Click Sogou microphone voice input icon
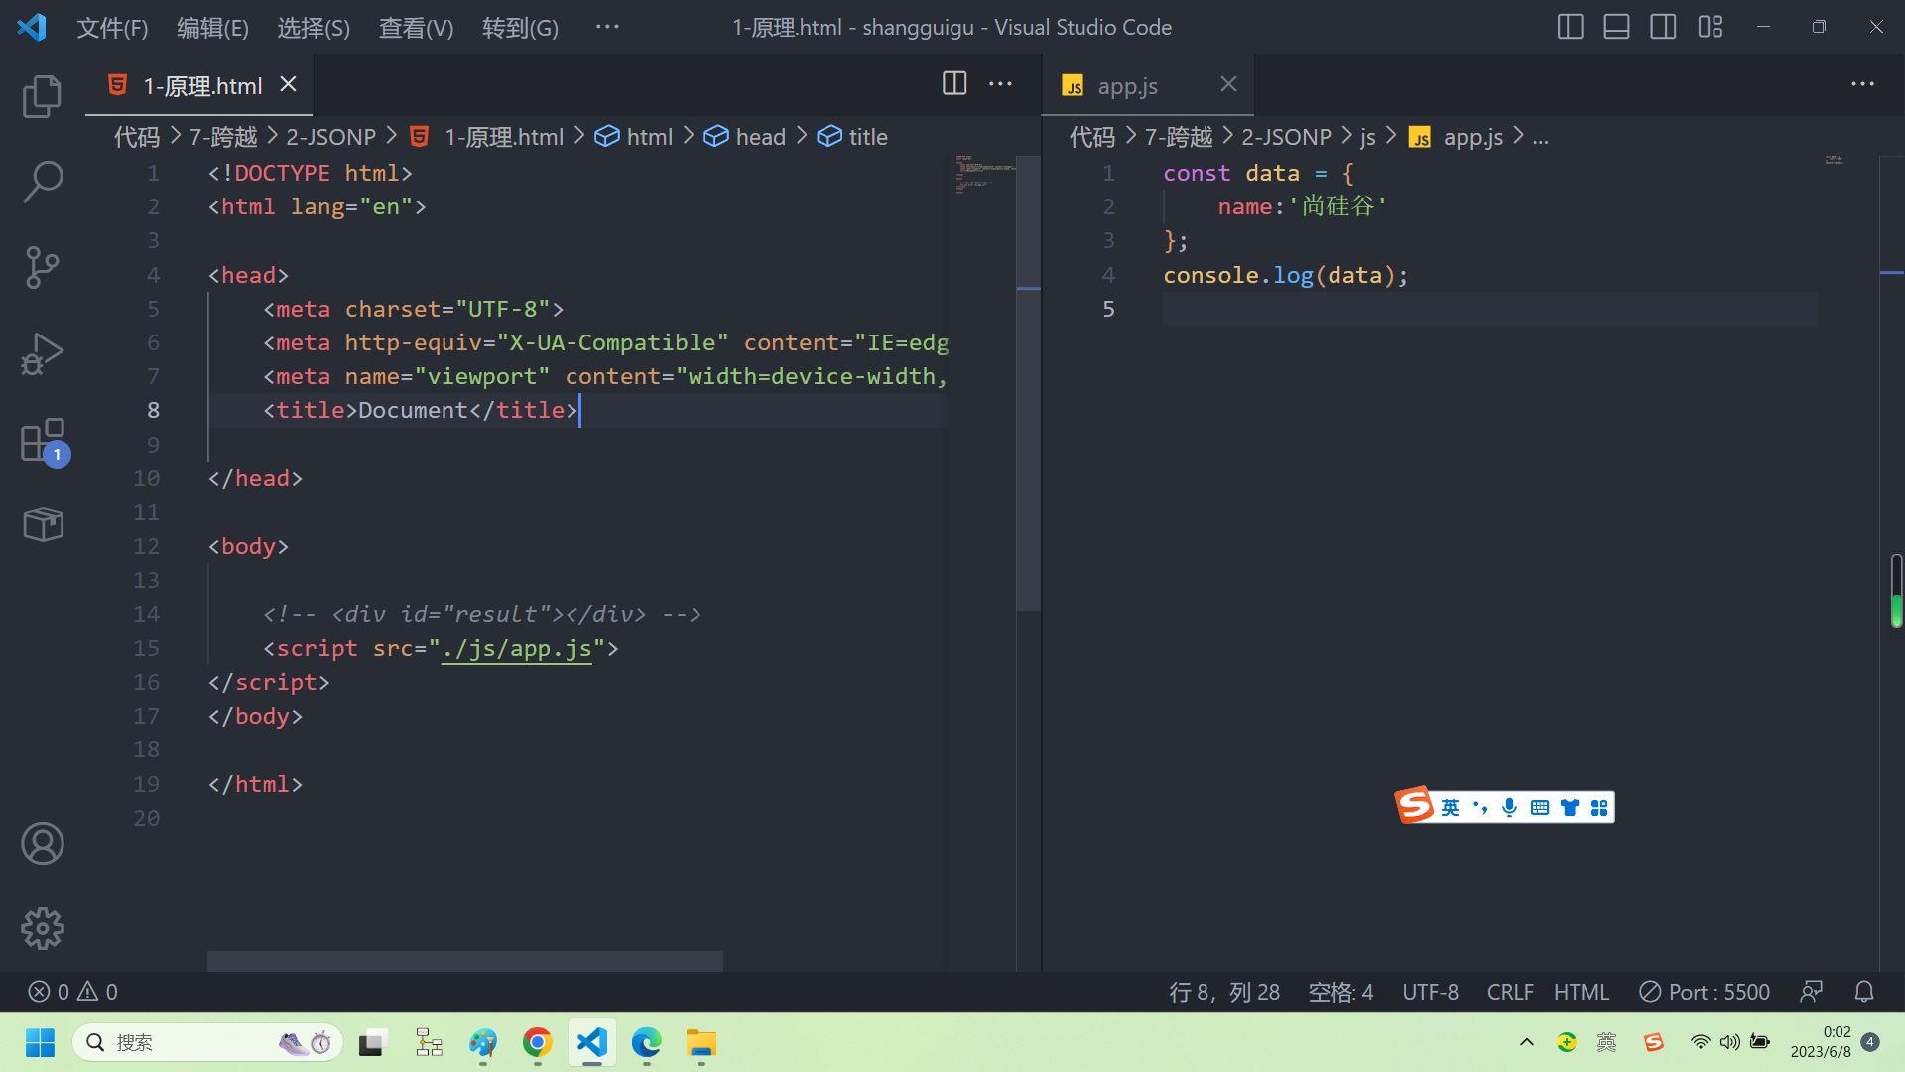Screen dimensions: 1905x1072 [x=1509, y=807]
